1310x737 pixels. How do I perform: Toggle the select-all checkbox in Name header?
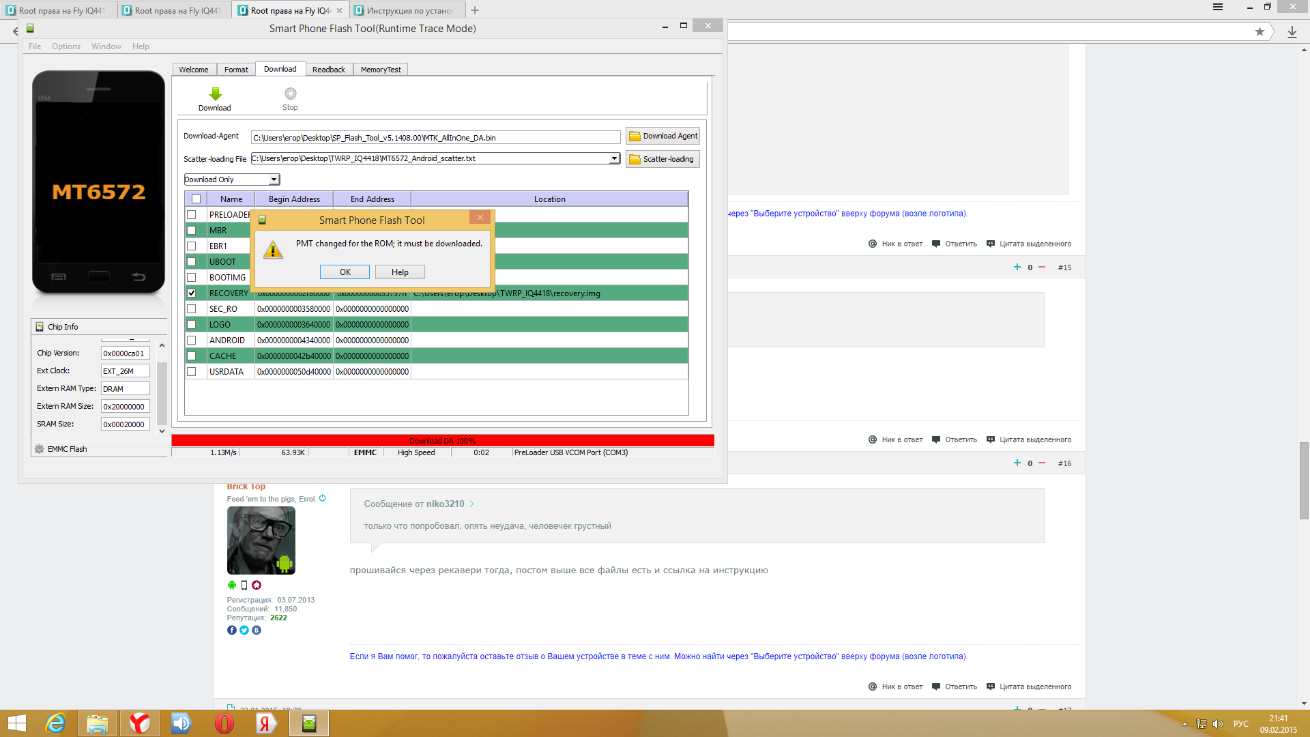[196, 199]
